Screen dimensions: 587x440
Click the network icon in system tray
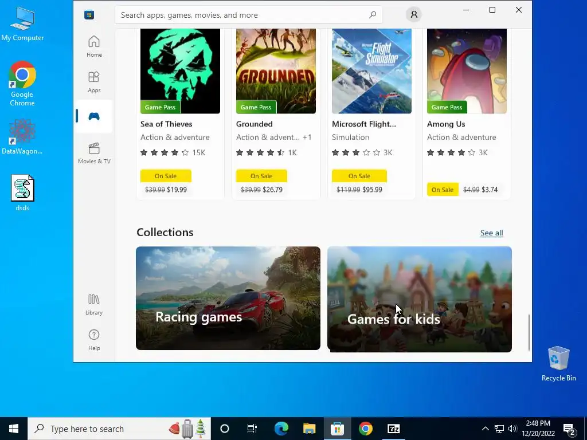(499, 429)
